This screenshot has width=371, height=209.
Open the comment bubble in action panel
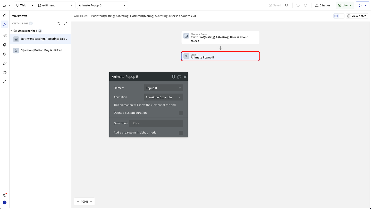pos(179,77)
